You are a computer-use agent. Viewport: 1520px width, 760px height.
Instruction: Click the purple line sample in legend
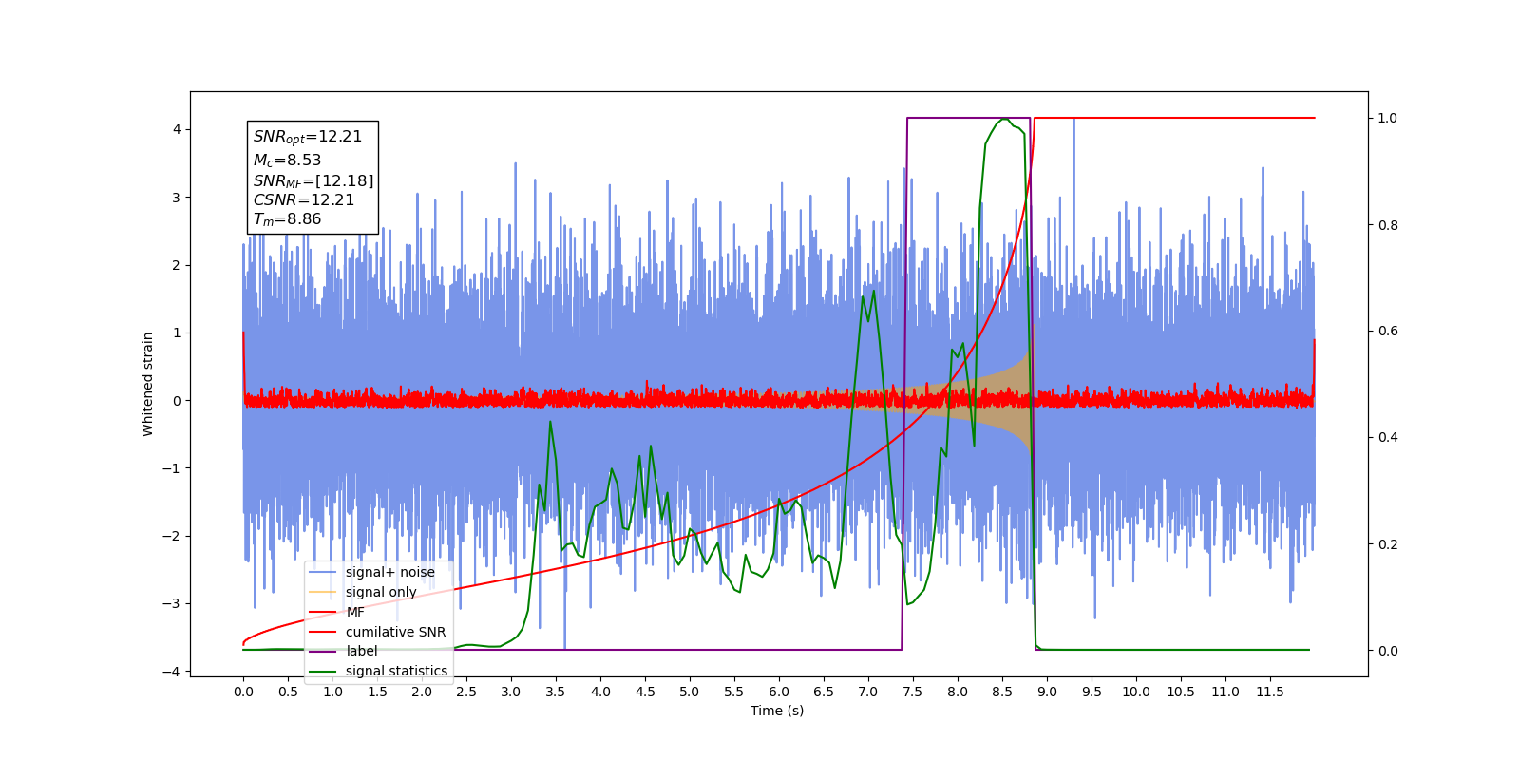(323, 651)
